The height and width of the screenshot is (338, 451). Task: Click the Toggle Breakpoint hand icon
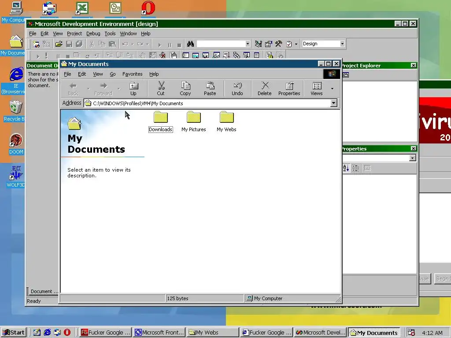pyautogui.click(x=143, y=55)
